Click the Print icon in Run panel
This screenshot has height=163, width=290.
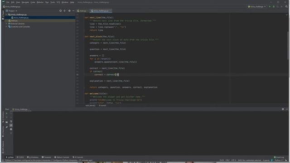click(x=11, y=129)
